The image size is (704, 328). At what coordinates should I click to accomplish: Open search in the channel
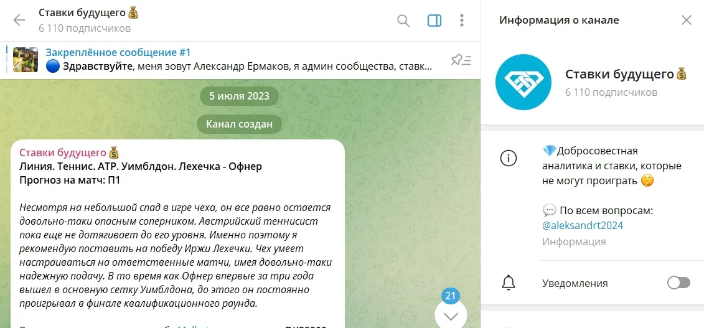coord(403,21)
